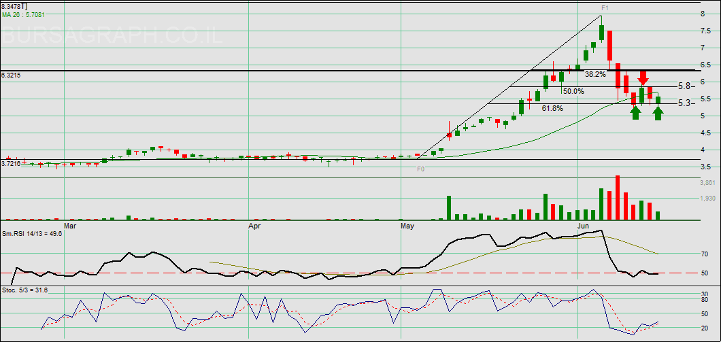This screenshot has height=342, width=721.
Task: Click the 5.3 price level annotation
Action: [x=684, y=103]
